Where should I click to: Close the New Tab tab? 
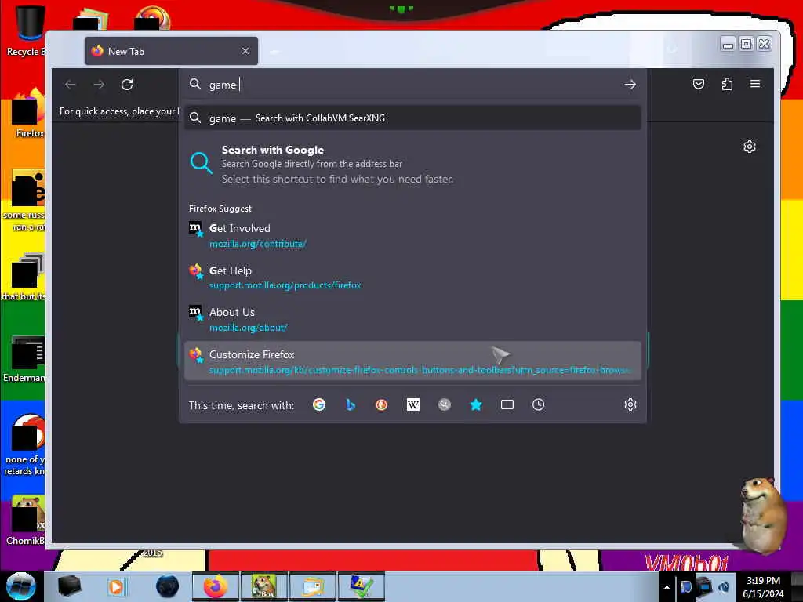pos(245,51)
